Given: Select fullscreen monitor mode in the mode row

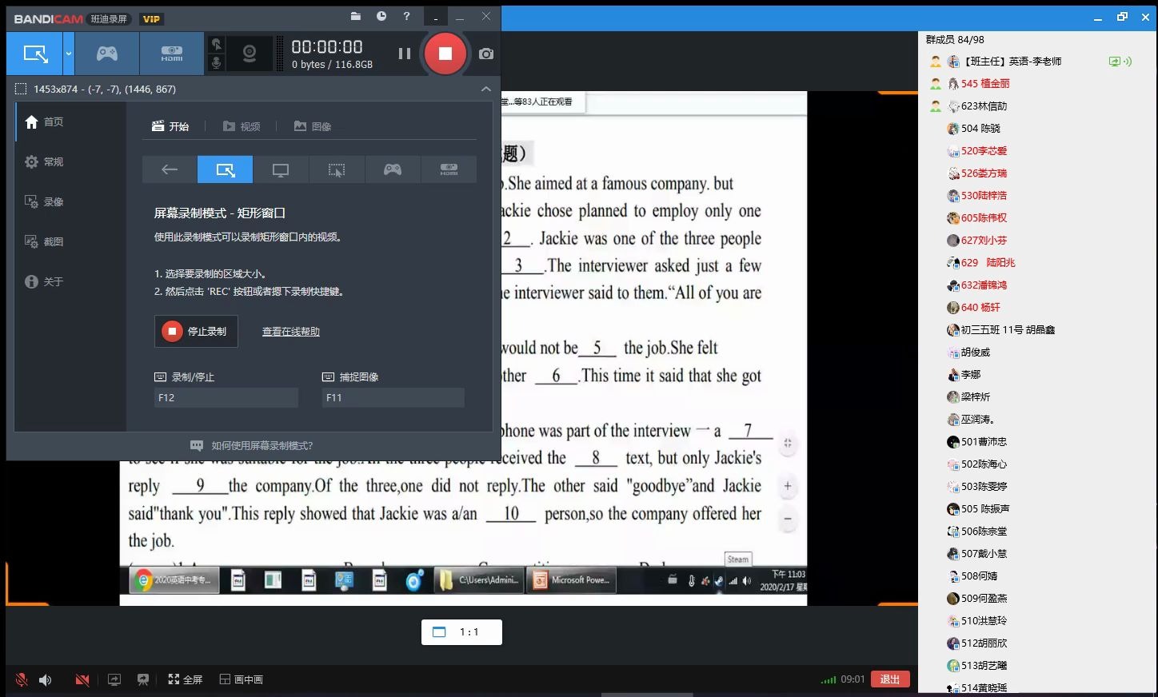Looking at the screenshot, I should click(x=281, y=169).
